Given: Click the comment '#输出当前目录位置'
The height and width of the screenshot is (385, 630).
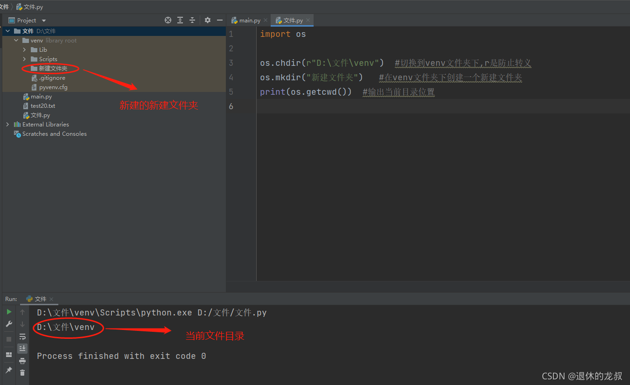Looking at the screenshot, I should point(399,92).
